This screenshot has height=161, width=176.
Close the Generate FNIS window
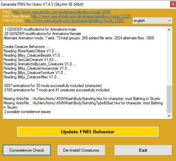coord(173,4)
